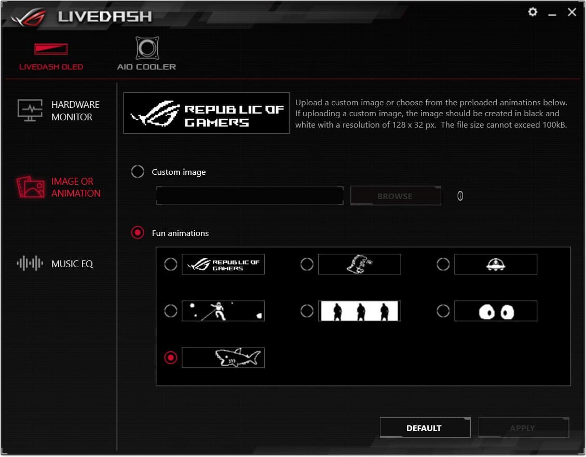Choose the two eyes animation radio
586x457 pixels.
[443, 311]
